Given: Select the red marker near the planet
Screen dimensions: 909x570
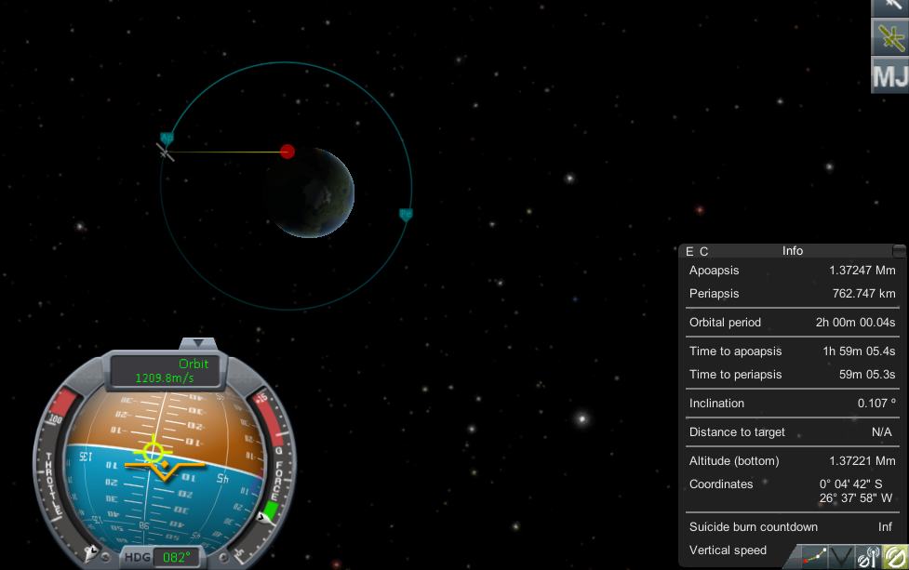Looking at the screenshot, I should coord(287,152).
